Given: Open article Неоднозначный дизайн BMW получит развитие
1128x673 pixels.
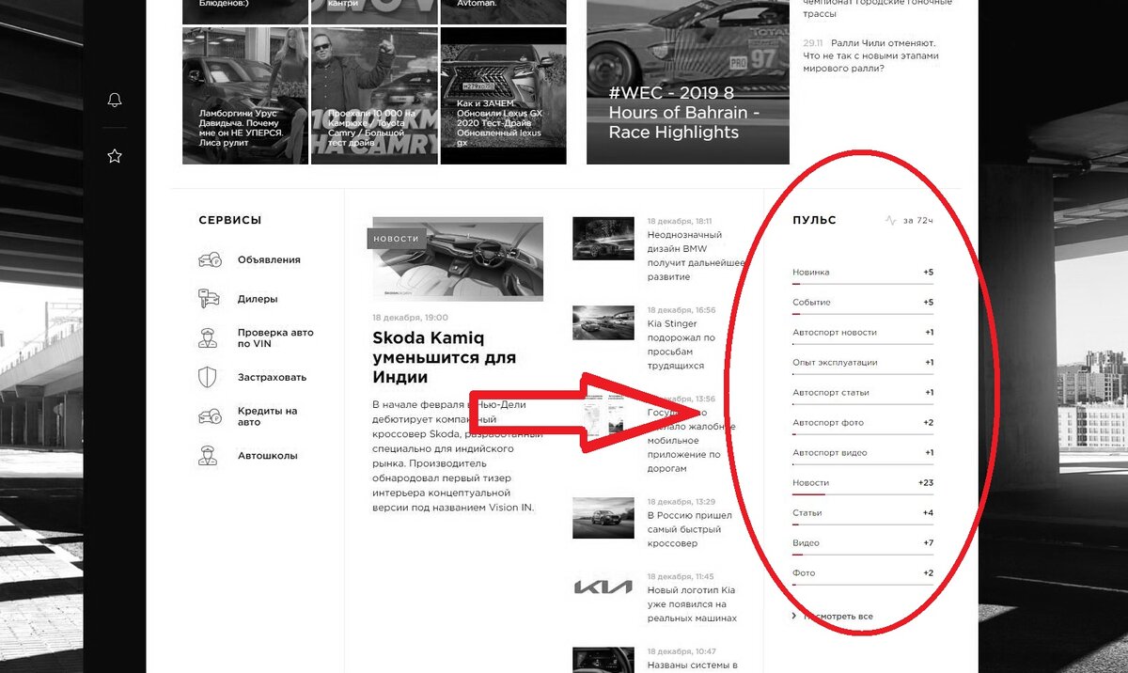Looking at the screenshot, I should (x=696, y=256).
